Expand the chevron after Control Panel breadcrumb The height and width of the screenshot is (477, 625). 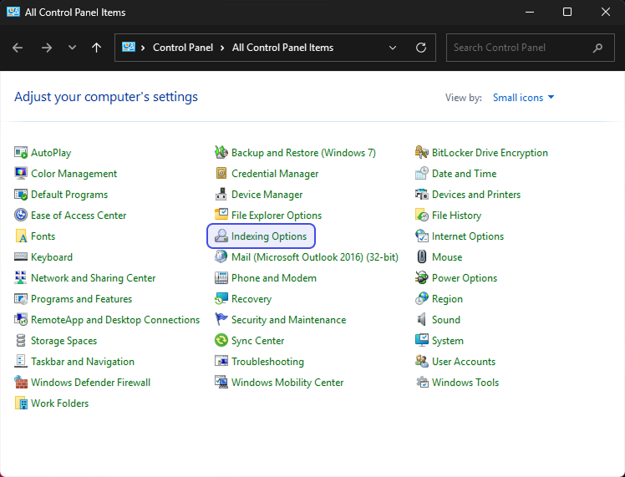point(222,48)
